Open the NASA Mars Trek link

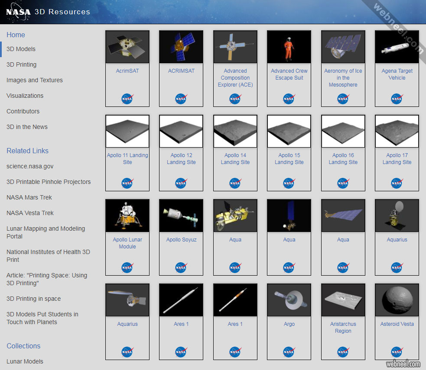click(29, 197)
